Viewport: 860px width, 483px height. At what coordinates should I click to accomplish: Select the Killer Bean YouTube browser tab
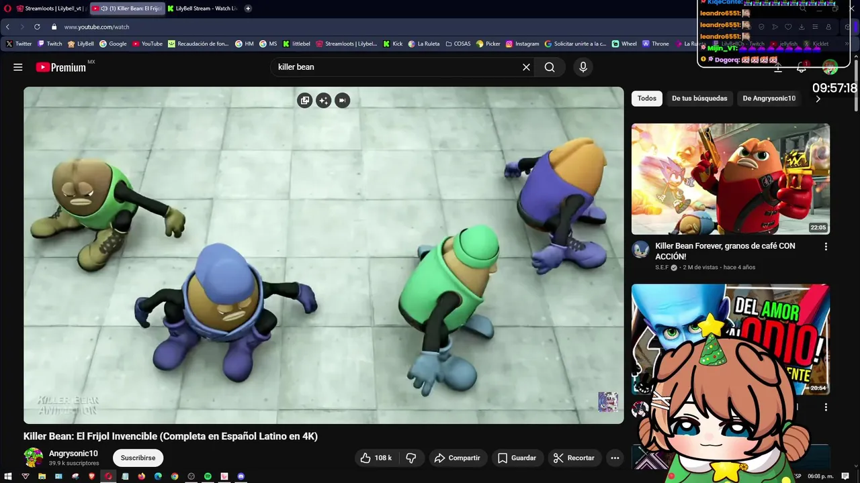tap(127, 9)
